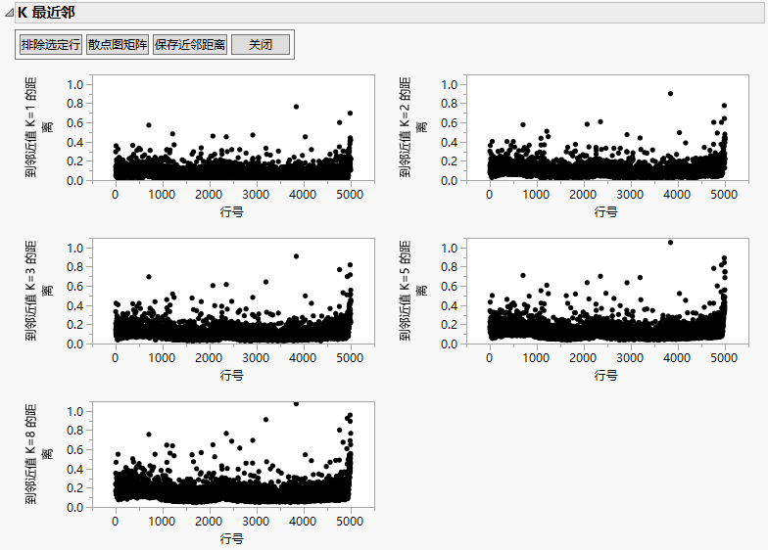This screenshot has width=768, height=550.
Task: Click x-axis tick 2000 in K=8 plot
Action: (209, 521)
